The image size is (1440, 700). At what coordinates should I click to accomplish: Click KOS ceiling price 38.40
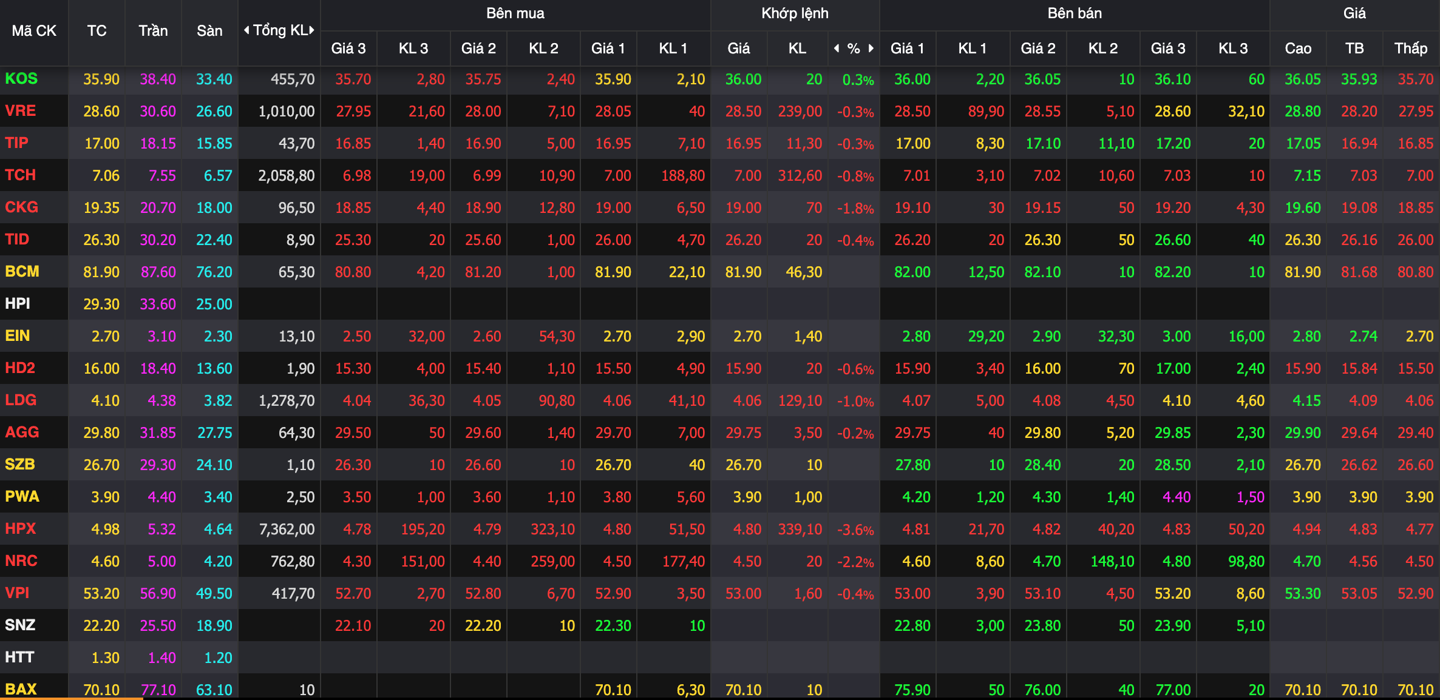click(x=158, y=79)
